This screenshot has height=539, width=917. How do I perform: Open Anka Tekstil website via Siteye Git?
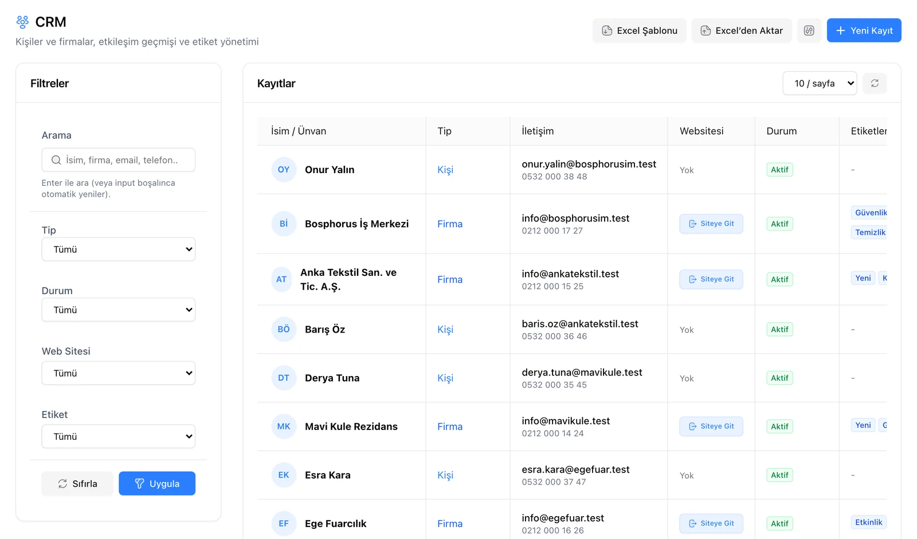click(x=711, y=279)
